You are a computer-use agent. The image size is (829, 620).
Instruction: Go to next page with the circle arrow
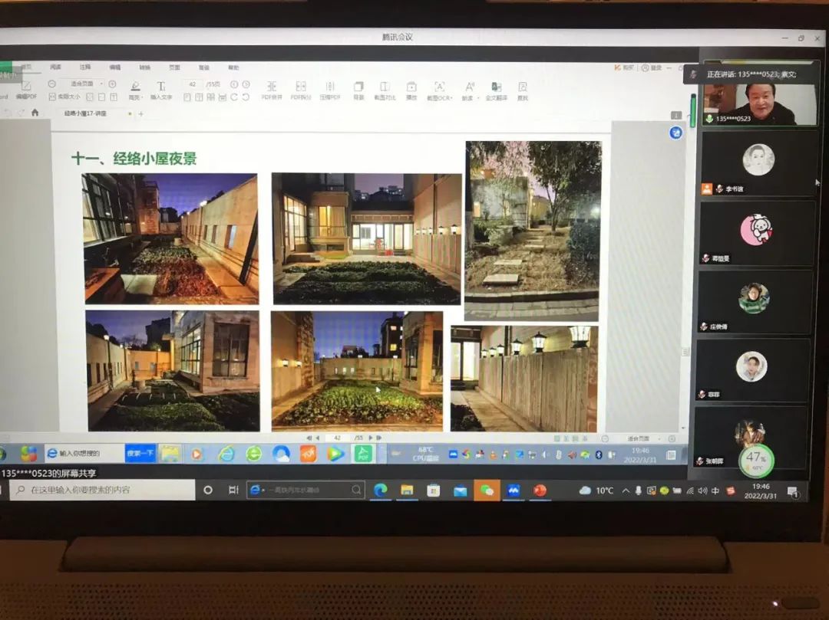point(246,84)
